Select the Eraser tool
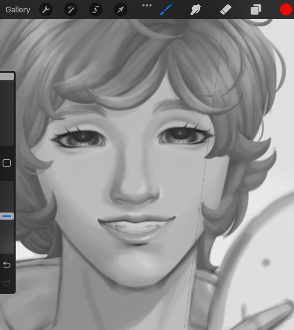The height and width of the screenshot is (330, 294). (x=225, y=10)
